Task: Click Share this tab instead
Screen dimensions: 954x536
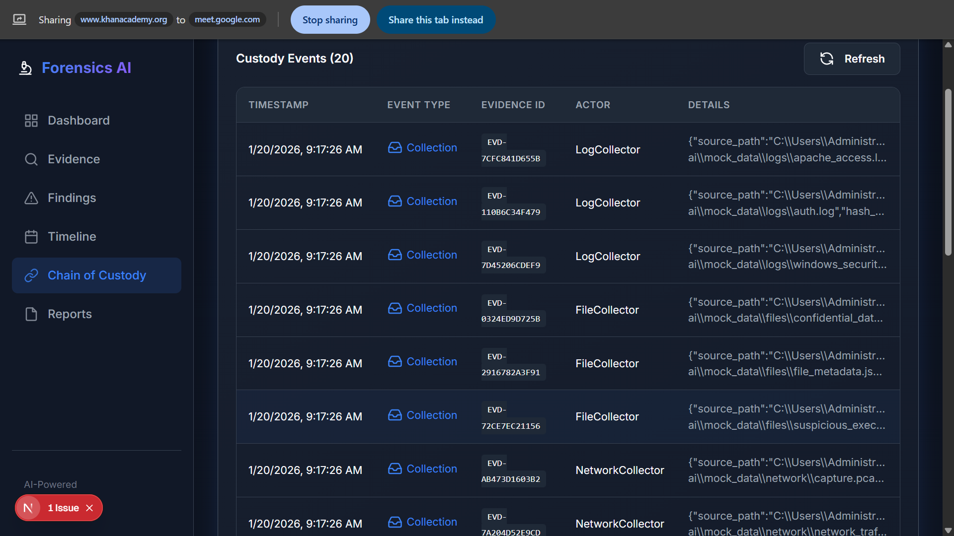Action: (435, 20)
